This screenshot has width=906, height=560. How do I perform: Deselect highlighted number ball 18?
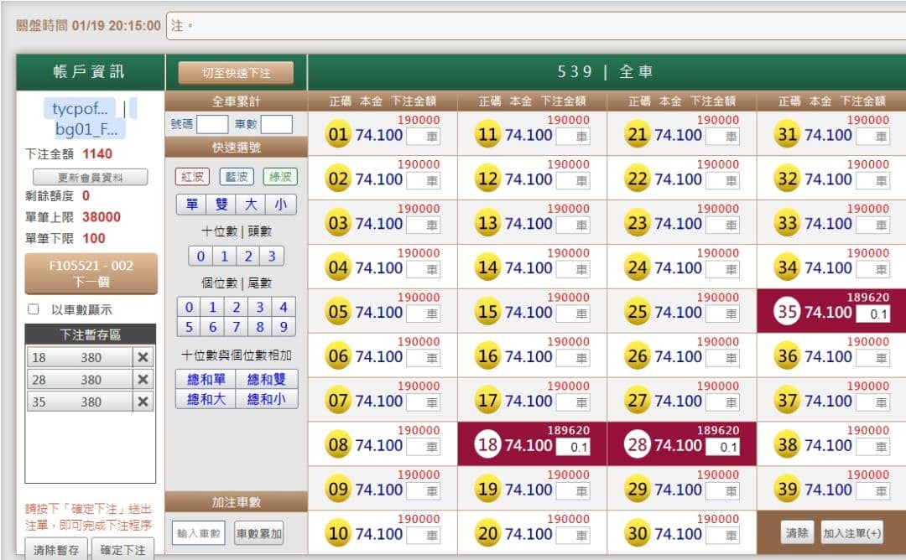click(x=487, y=445)
